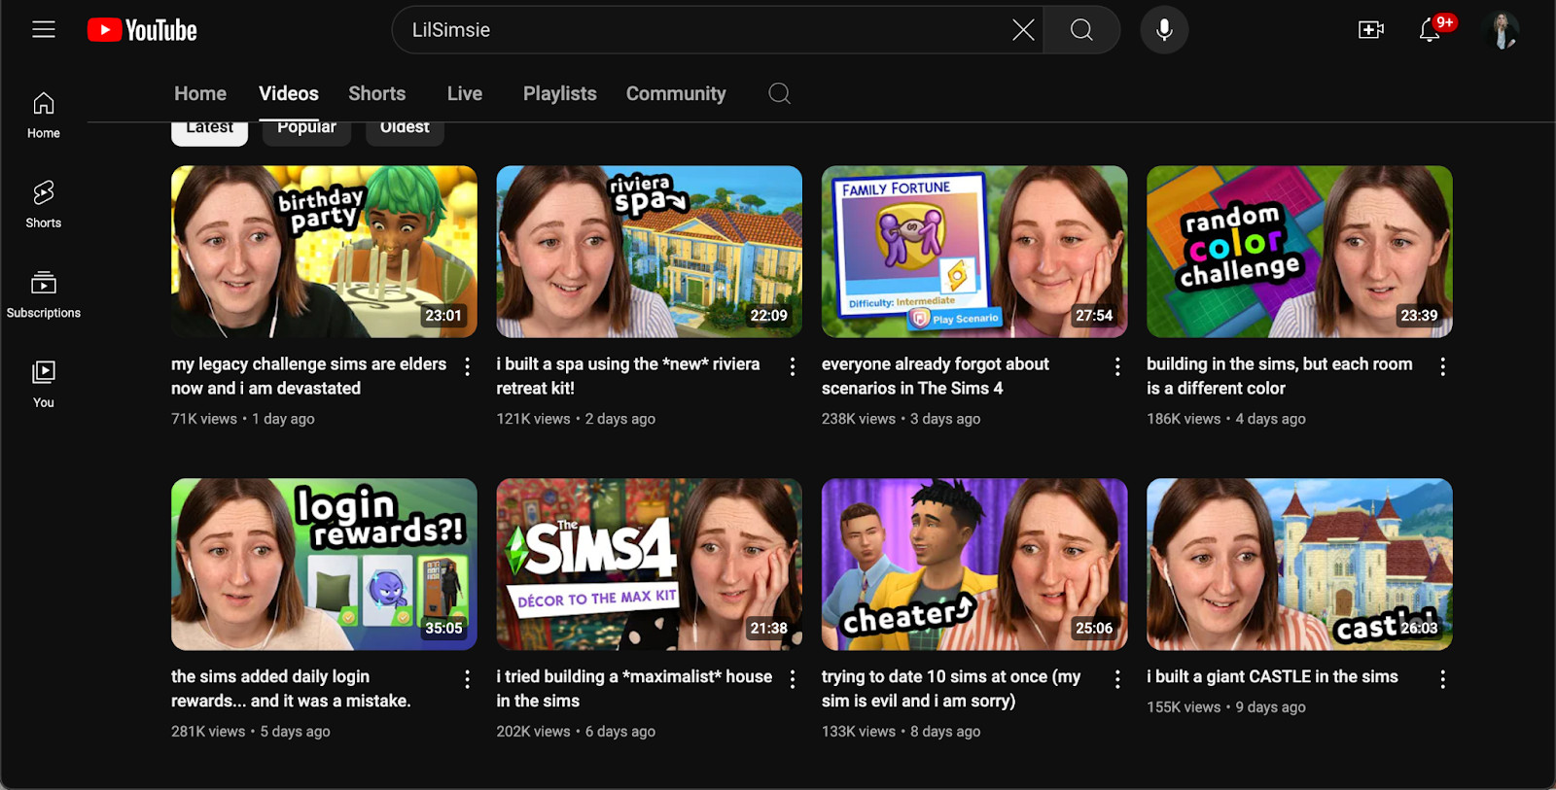Click '155K views • 9 days ago' text
The width and height of the screenshot is (1556, 790).
pos(1226,707)
